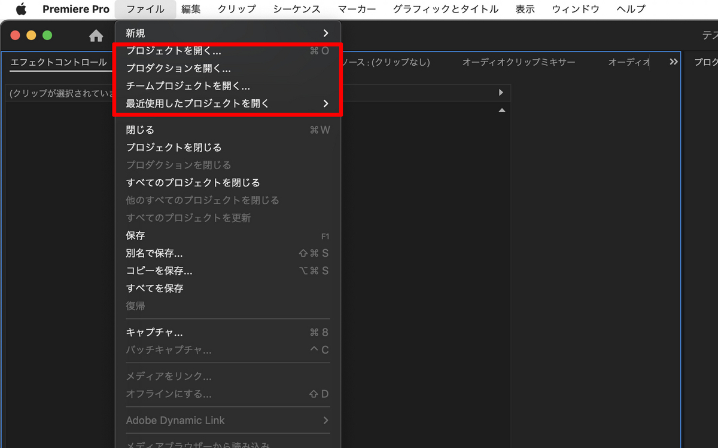Choose コピーを保存... menu item
Viewport: 718px width, 448px height.
227,271
